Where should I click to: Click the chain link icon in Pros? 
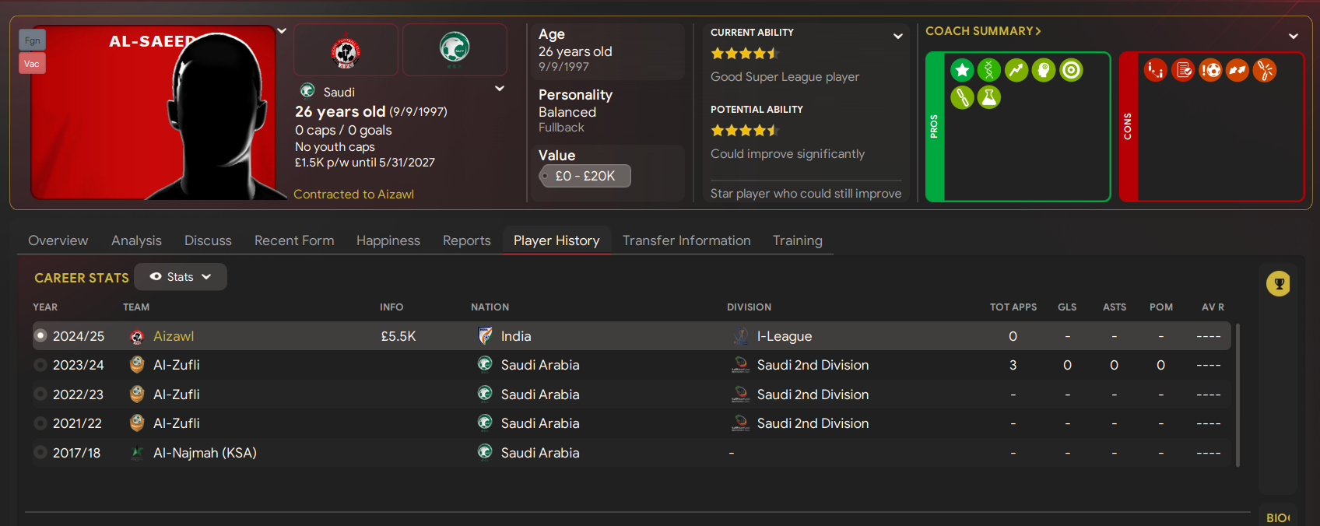[962, 97]
